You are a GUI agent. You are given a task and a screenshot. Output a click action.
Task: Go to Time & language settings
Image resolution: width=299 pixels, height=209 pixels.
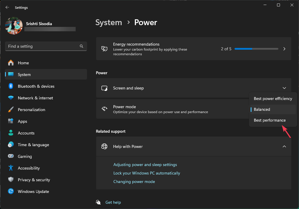33,145
